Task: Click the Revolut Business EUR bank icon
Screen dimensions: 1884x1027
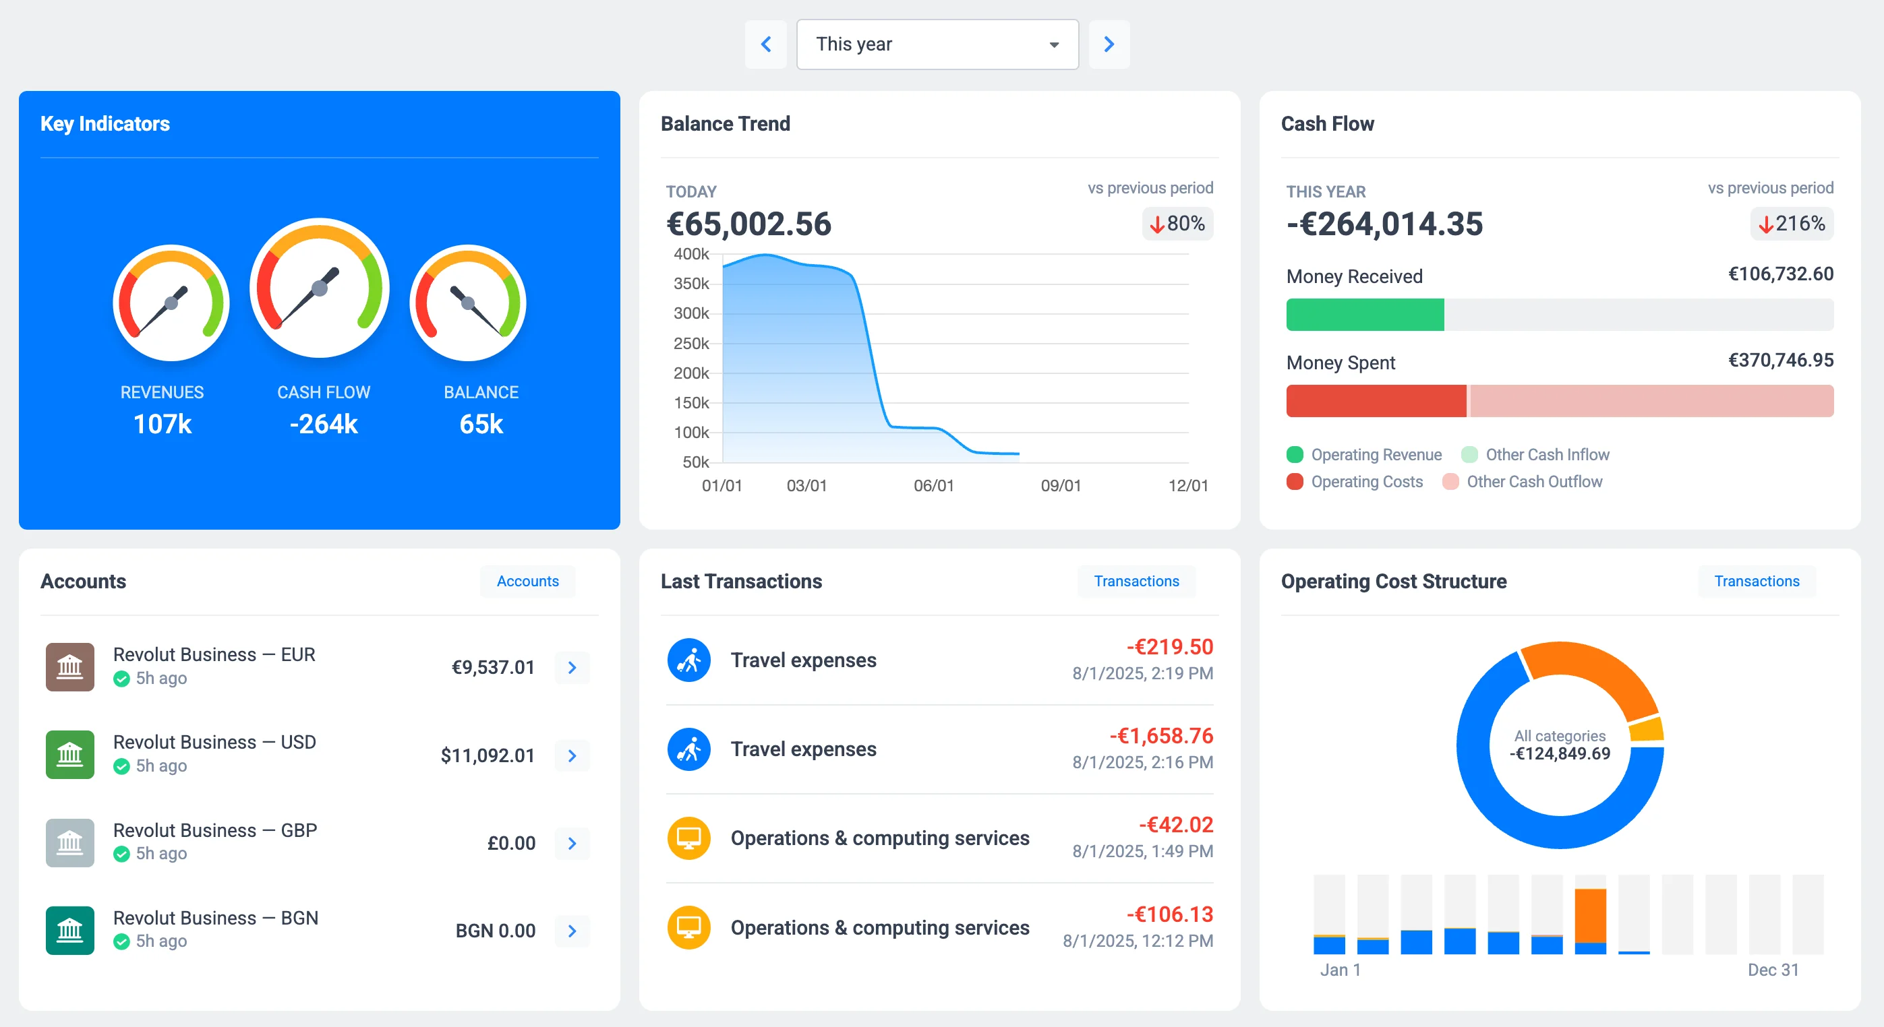Action: pos(69,666)
